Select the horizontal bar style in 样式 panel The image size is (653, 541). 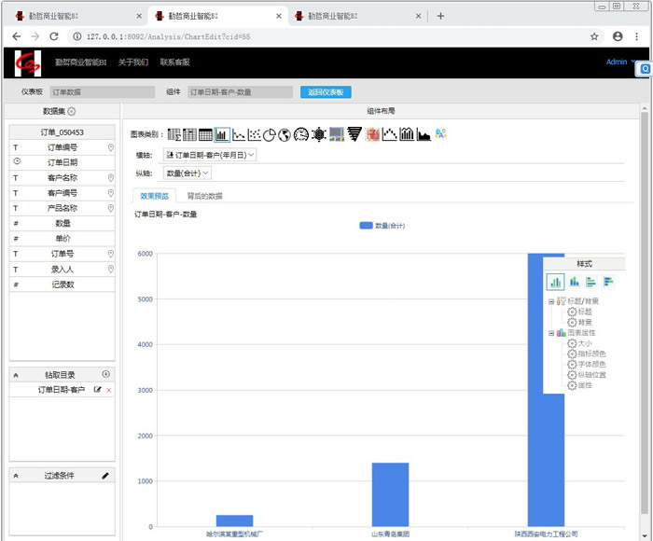(591, 281)
